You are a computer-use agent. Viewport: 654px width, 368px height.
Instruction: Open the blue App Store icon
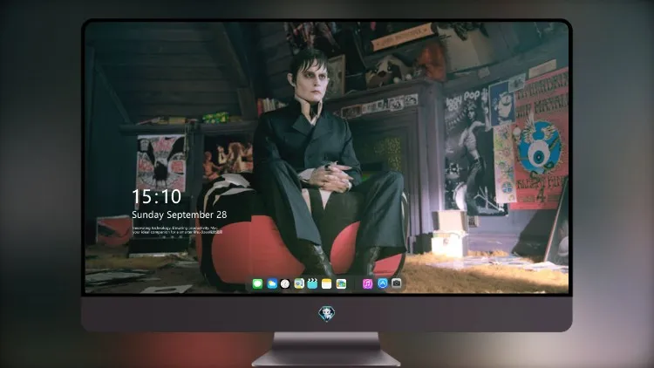383,283
